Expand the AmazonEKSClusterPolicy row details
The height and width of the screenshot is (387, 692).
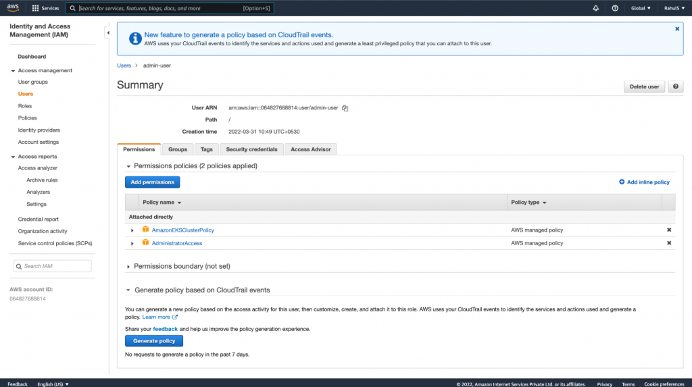(x=132, y=230)
